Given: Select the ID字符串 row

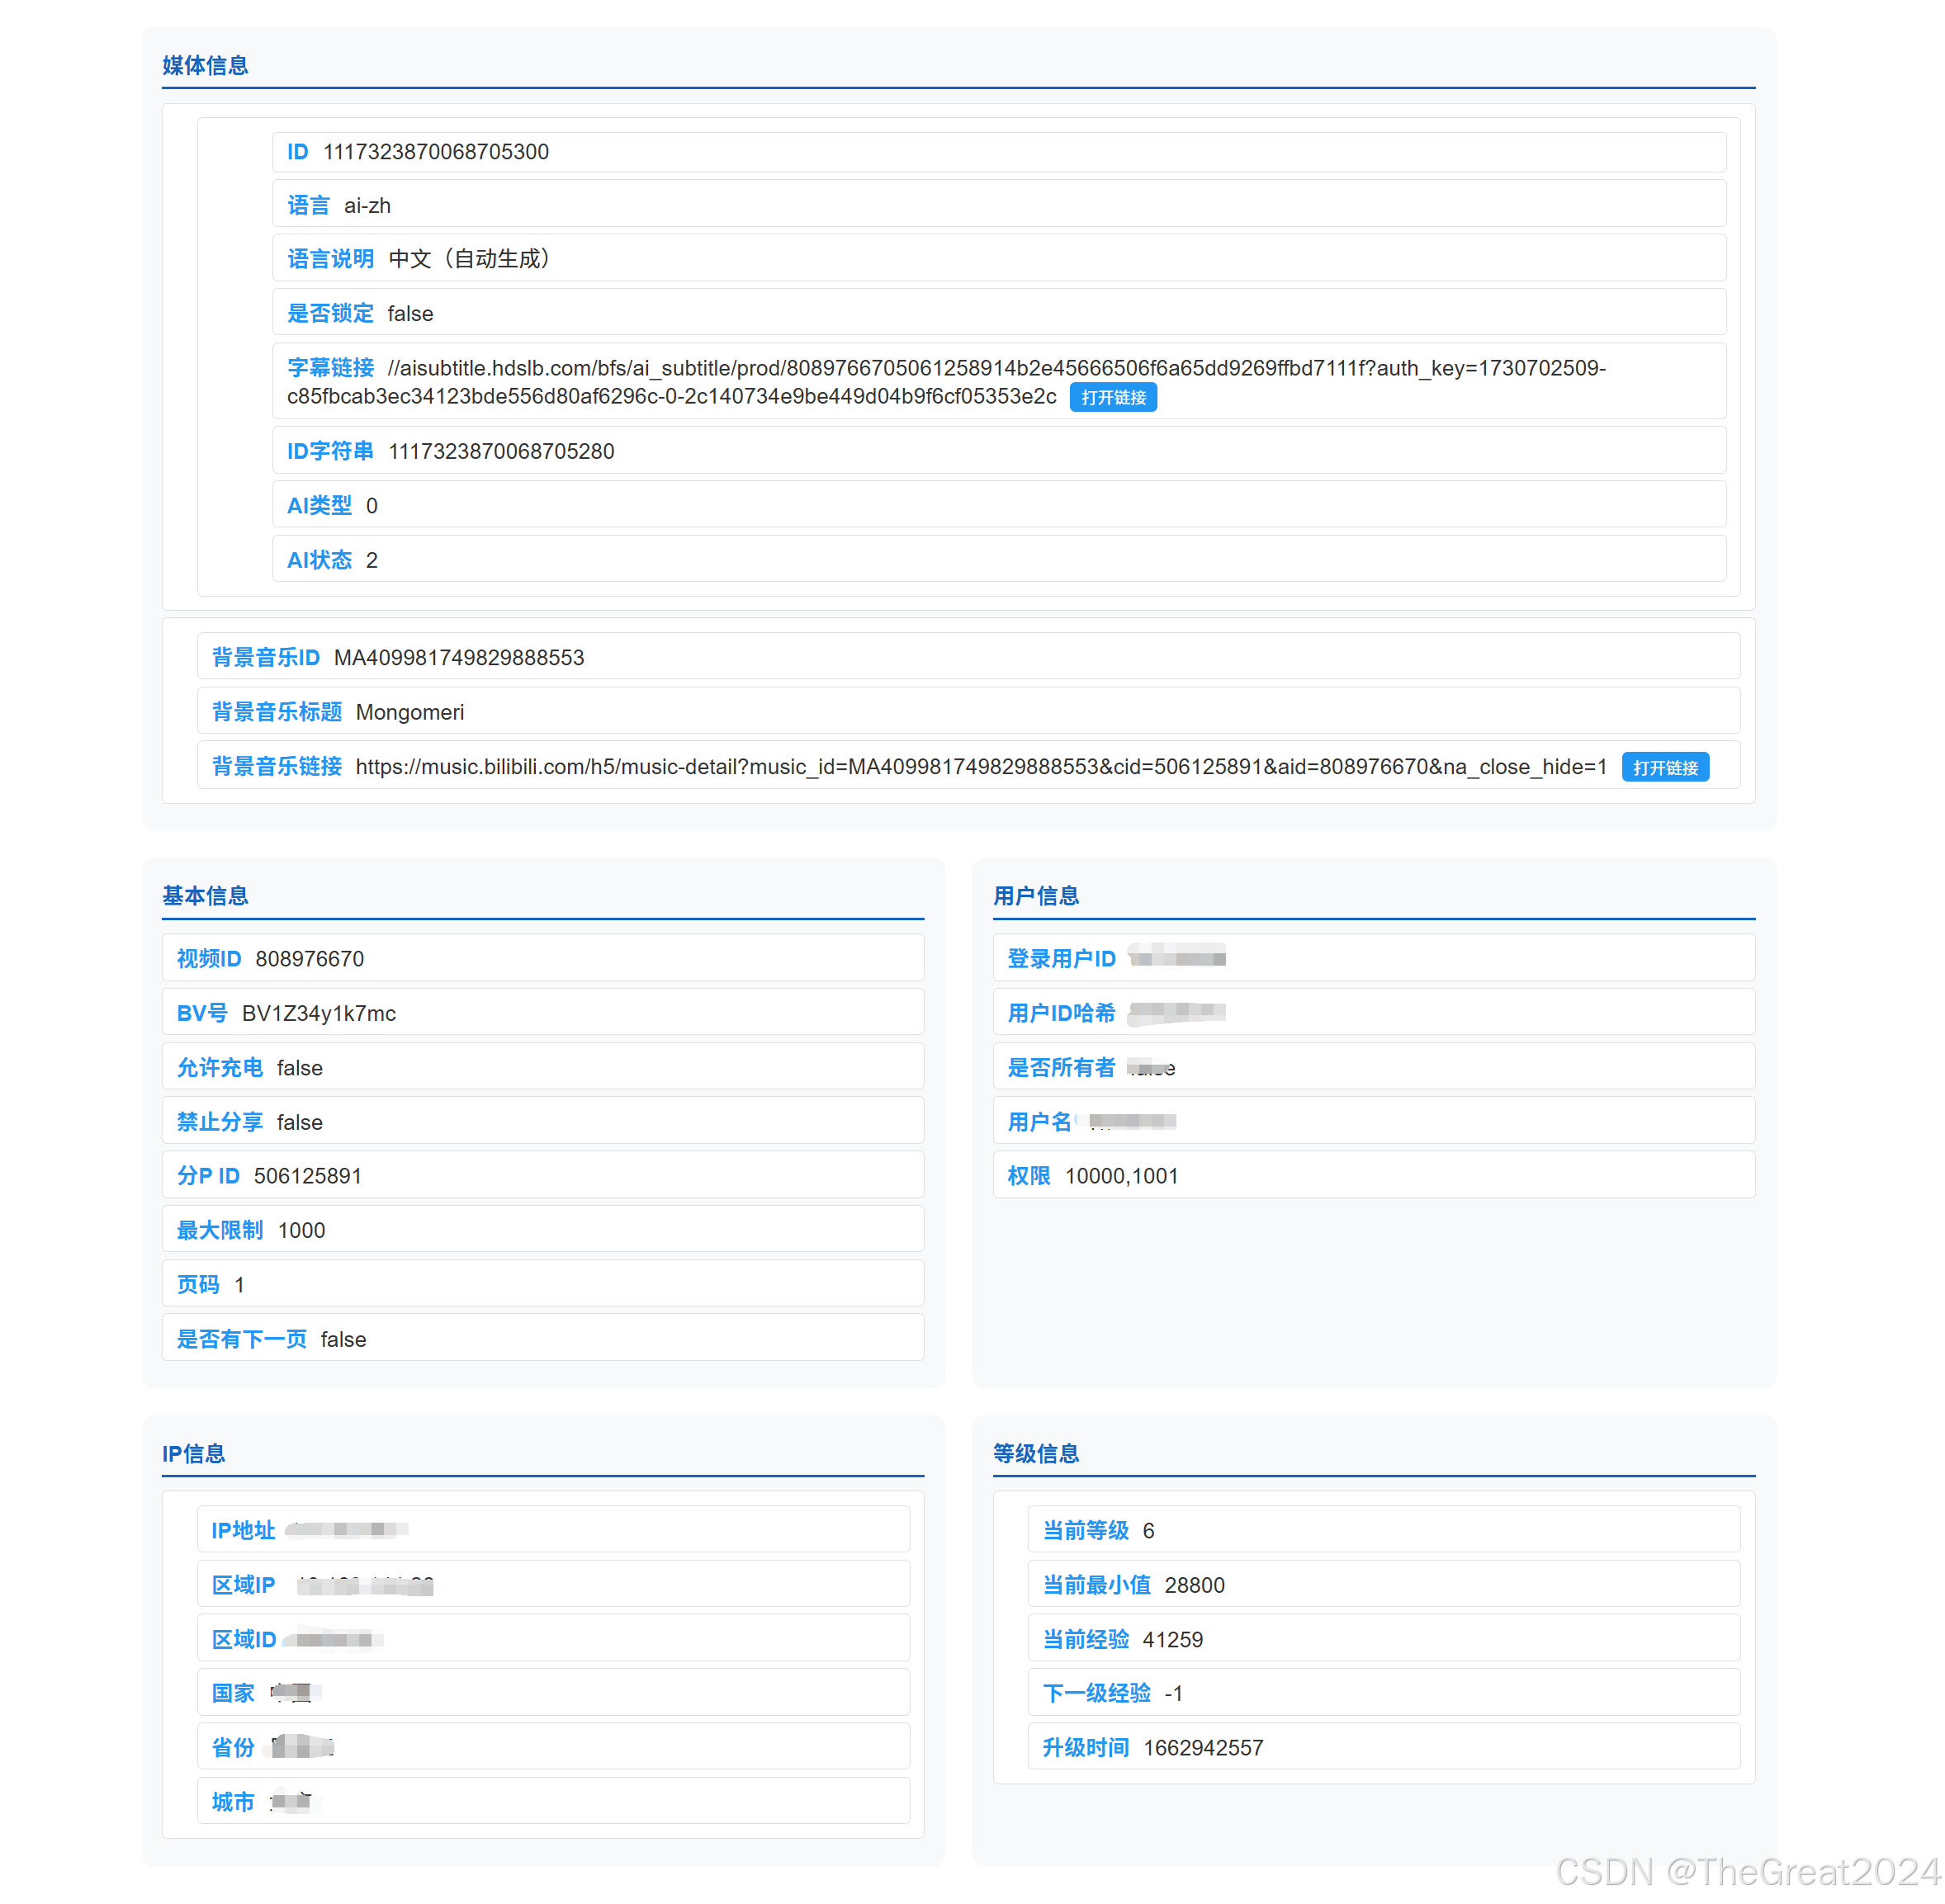Looking at the screenshot, I should (x=500, y=451).
